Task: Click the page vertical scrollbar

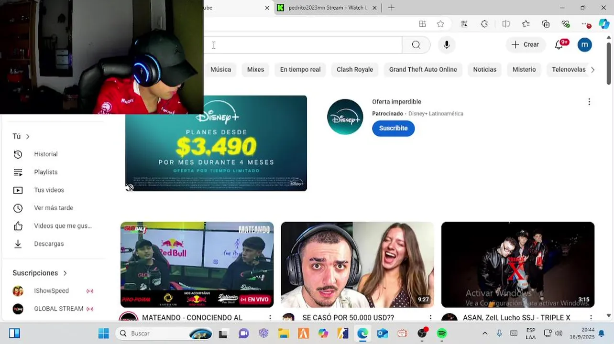Action: [609, 64]
